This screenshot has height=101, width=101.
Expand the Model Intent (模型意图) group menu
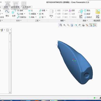point(97,20)
